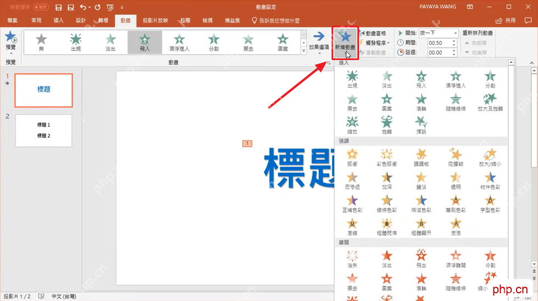Start slideshow from beginning via quick access icon
The height and width of the screenshot is (301, 538).
[x=110, y=7]
